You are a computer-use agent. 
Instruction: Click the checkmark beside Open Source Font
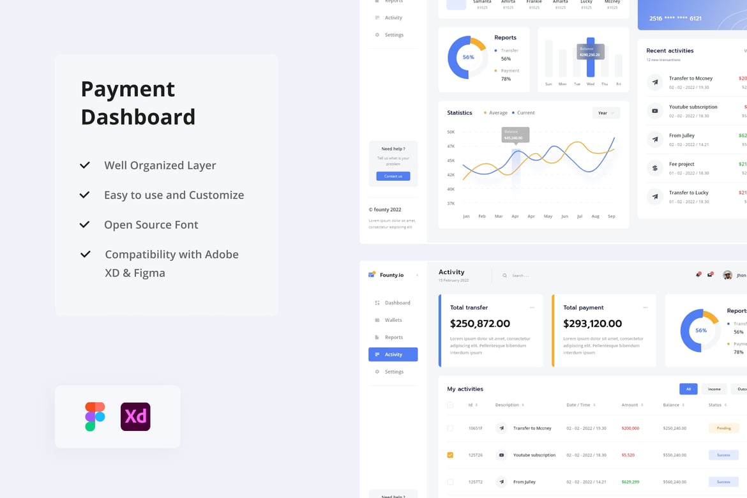pos(85,225)
